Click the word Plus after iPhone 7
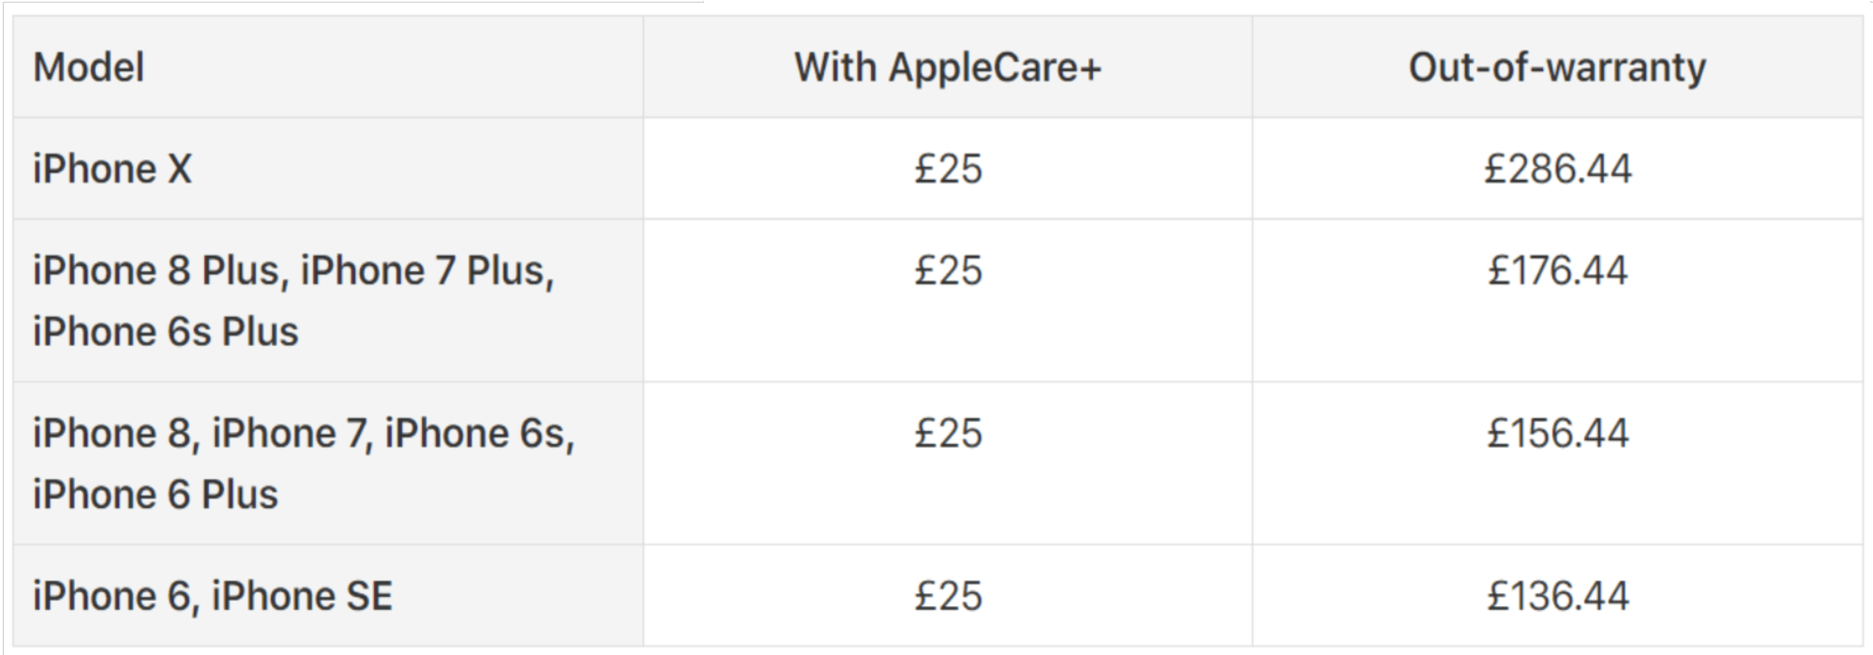The image size is (1873, 655). (508, 271)
